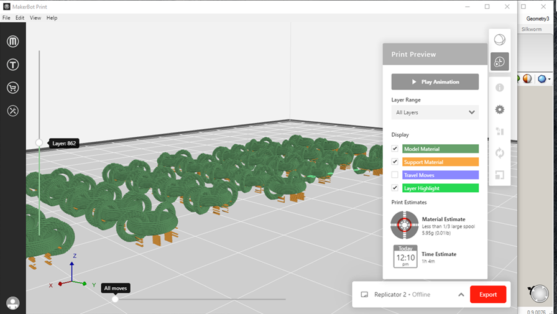The height and width of the screenshot is (314, 557).
Task: Open the Help menu
Action: tap(52, 18)
